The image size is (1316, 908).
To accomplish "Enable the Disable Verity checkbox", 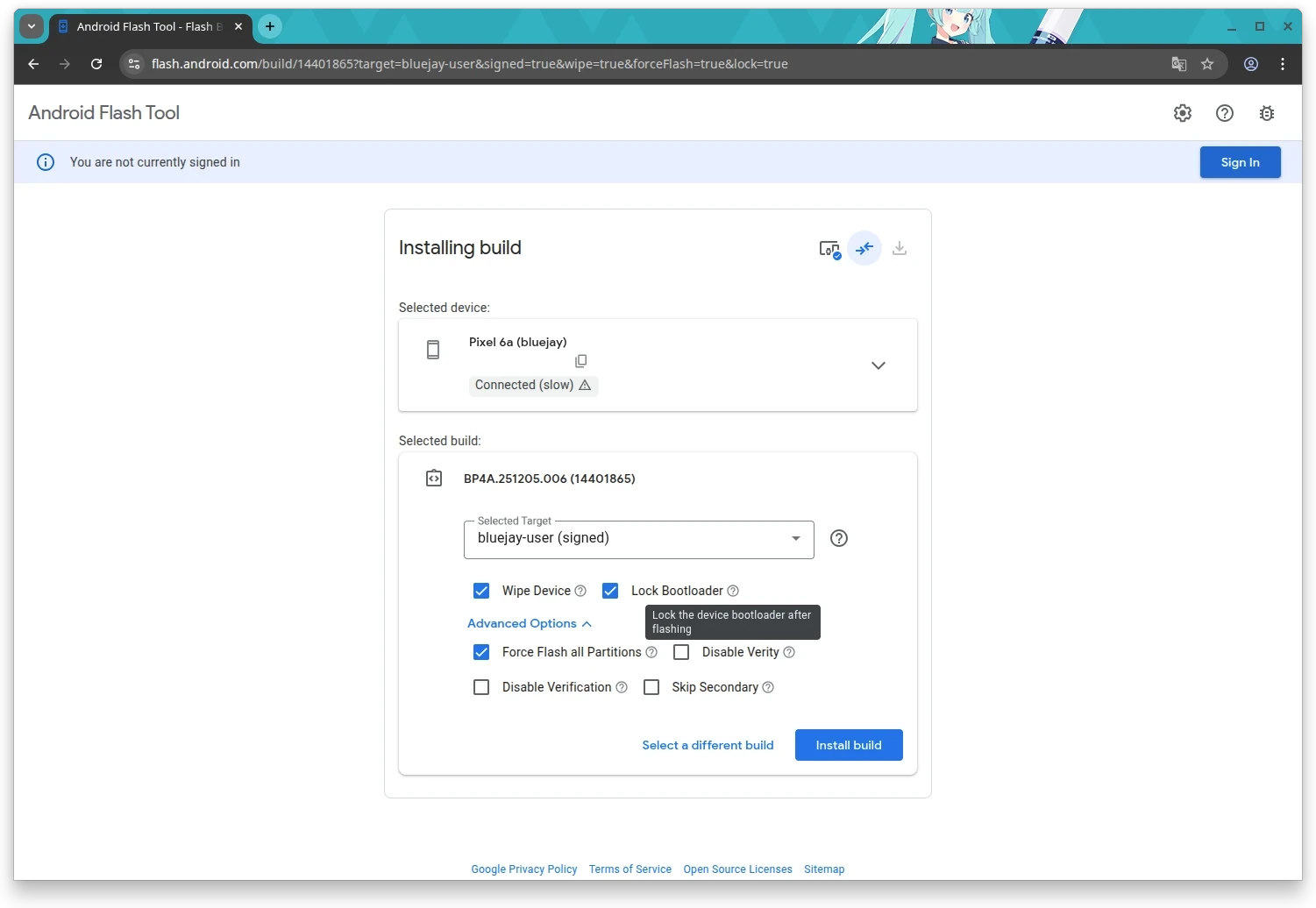I will 681,652.
